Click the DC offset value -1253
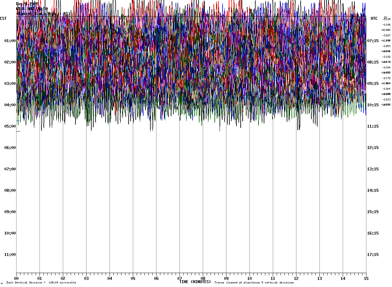Screen dimensions: 392x287 coord(386,46)
